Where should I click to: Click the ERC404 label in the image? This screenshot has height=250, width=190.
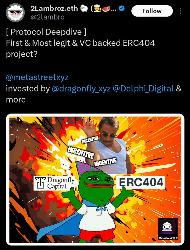point(141,182)
